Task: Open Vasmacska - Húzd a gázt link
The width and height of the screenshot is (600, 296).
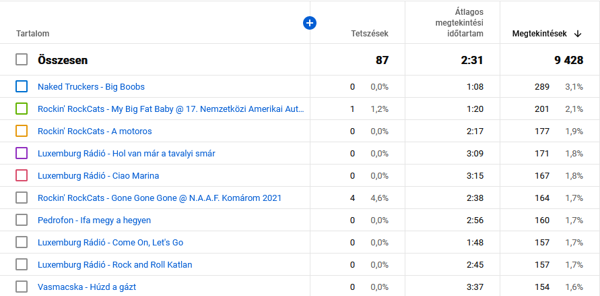Action: point(87,287)
